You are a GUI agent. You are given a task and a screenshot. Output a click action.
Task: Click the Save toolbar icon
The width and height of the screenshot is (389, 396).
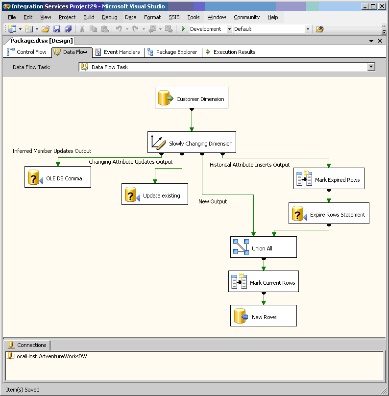[x=57, y=29]
